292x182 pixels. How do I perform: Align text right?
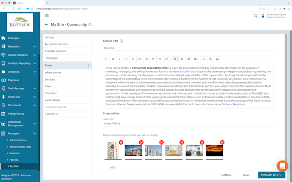[188, 59]
